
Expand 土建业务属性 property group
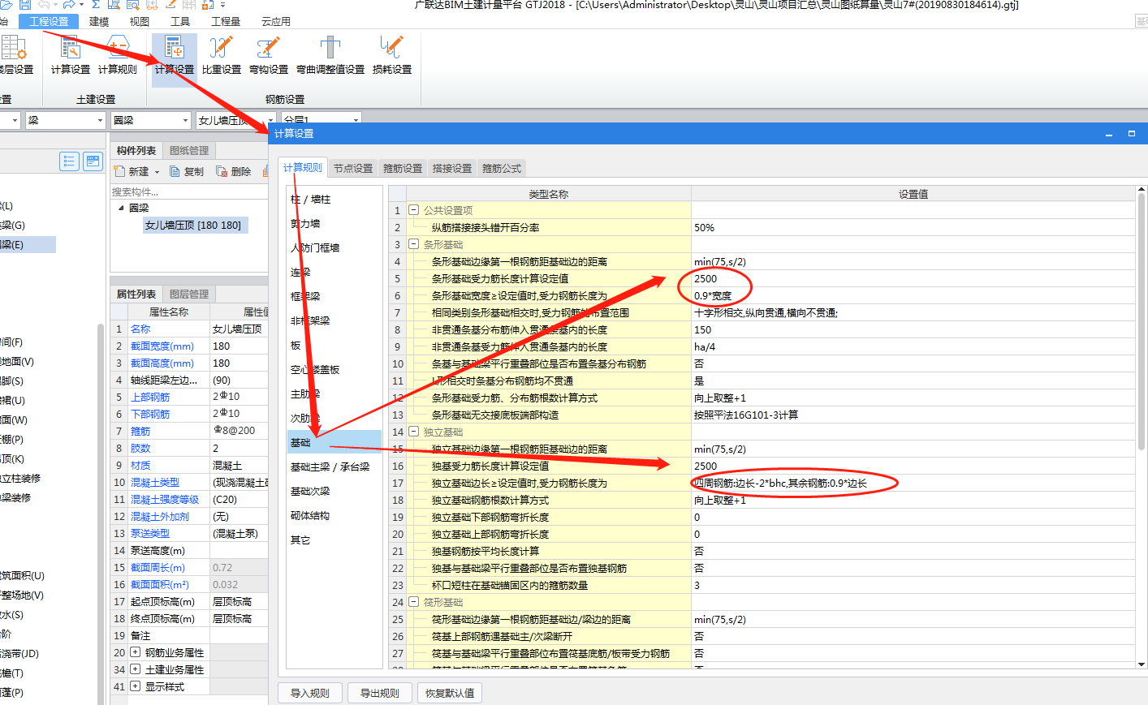(135, 669)
